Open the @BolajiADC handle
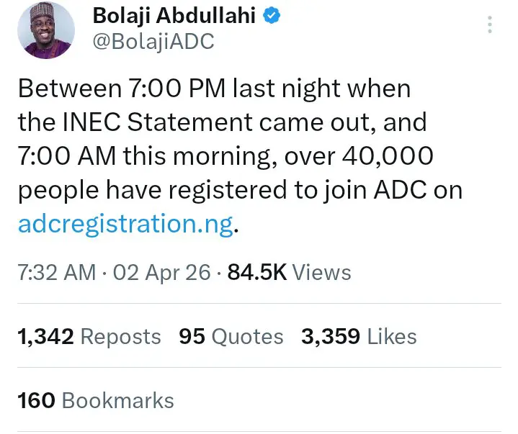 point(152,42)
